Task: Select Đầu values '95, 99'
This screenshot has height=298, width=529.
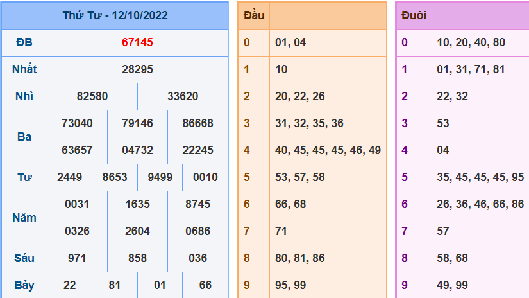Action: [290, 286]
